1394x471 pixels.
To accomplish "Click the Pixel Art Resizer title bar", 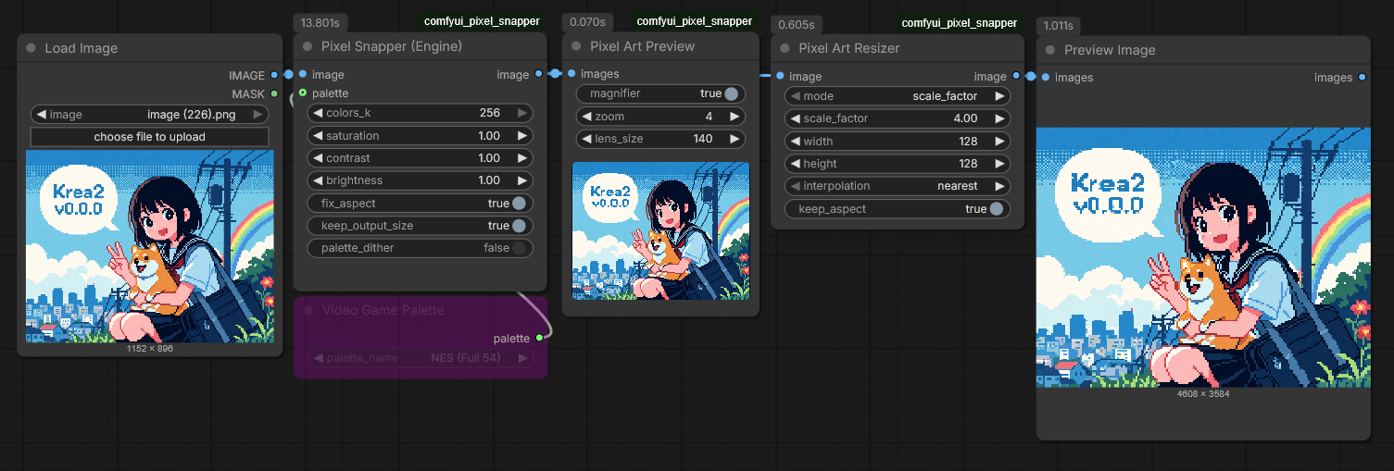I will (x=898, y=48).
